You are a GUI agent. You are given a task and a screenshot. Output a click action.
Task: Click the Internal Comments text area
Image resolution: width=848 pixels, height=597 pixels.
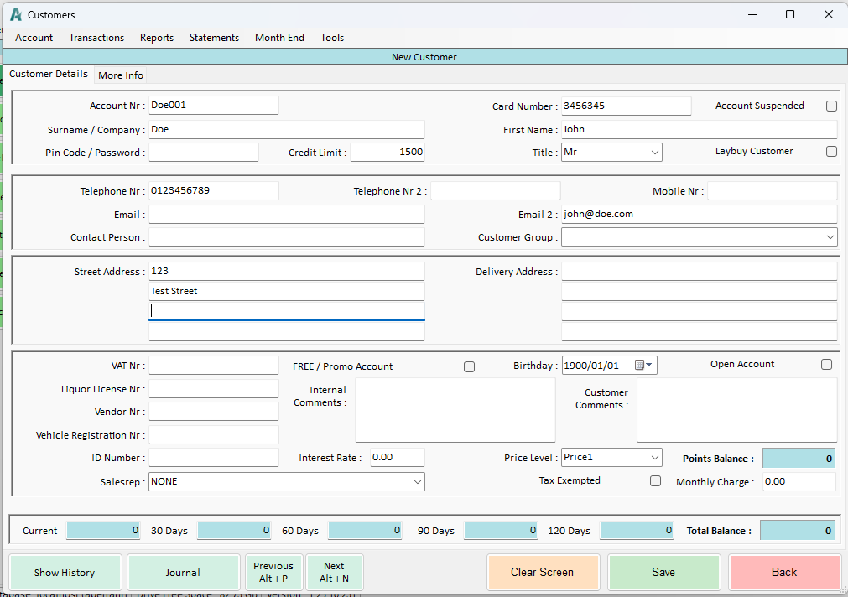click(x=455, y=410)
